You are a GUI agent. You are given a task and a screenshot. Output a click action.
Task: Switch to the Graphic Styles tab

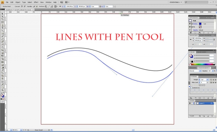coord(206,18)
